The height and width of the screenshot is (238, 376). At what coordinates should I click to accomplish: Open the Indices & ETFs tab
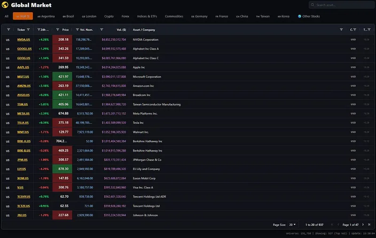[x=147, y=16]
